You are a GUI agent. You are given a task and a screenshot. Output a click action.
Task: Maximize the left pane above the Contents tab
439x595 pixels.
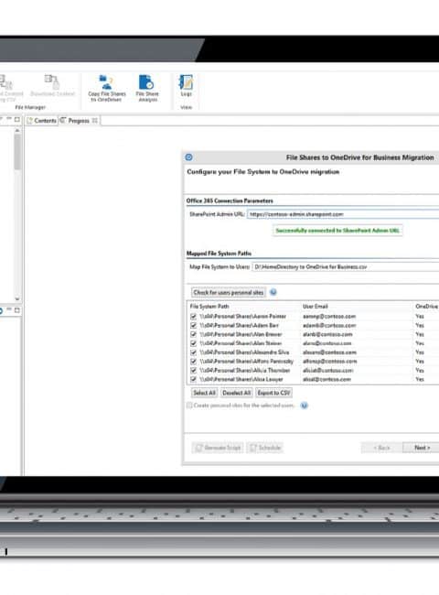click(17, 120)
